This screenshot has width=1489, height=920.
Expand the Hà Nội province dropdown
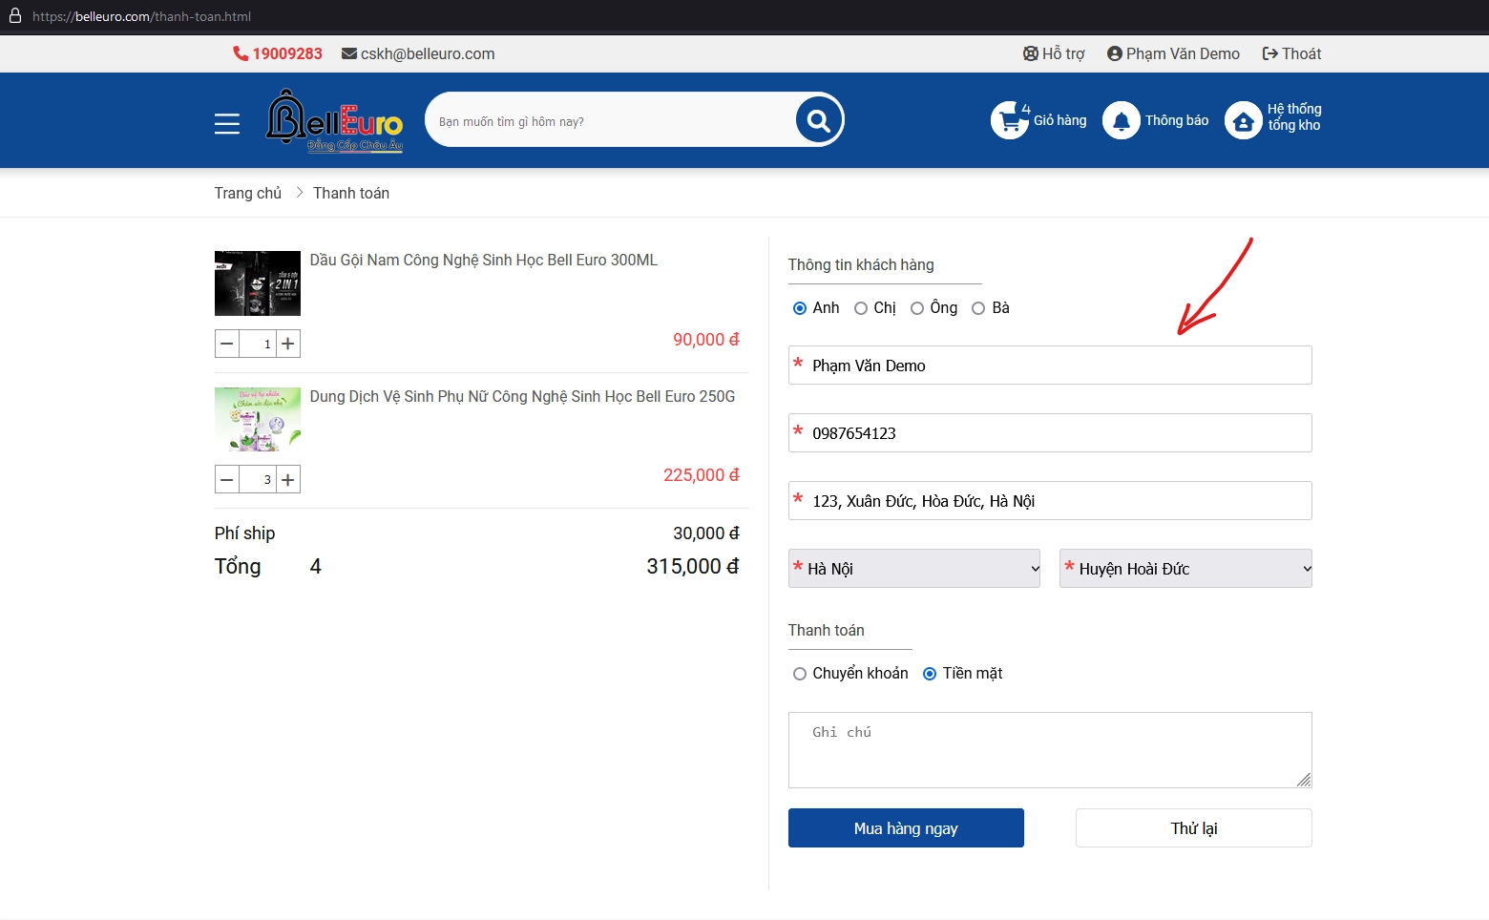pyautogui.click(x=914, y=569)
